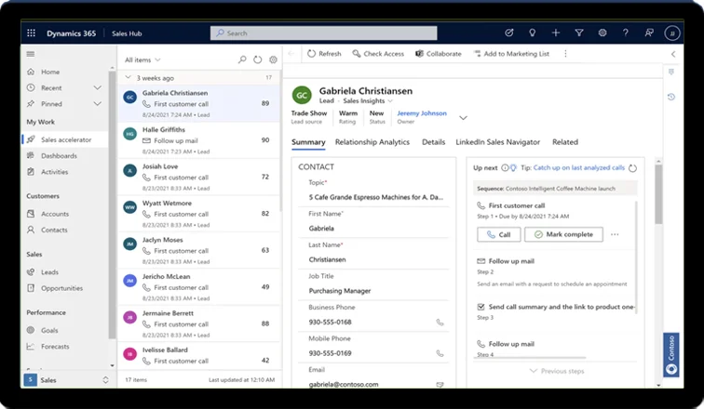This screenshot has width=704, height=409.
Task: Open the Related tab
Action: point(565,142)
